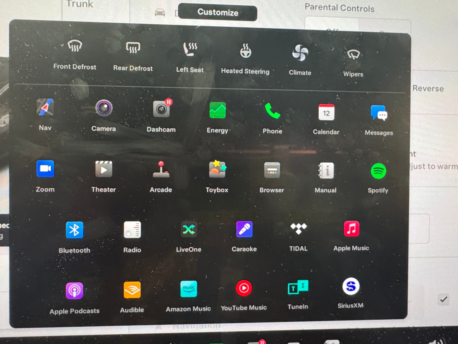Open the Arcade app

click(x=161, y=177)
